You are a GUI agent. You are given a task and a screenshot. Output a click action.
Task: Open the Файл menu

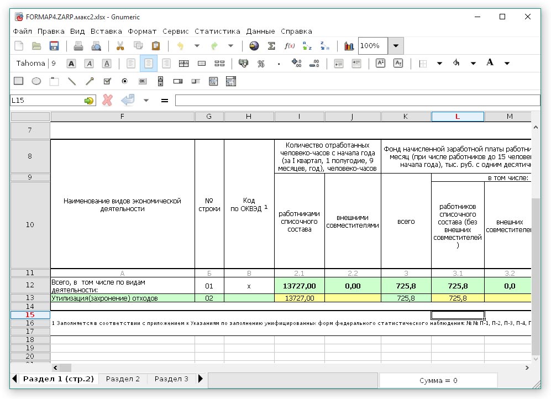click(23, 32)
